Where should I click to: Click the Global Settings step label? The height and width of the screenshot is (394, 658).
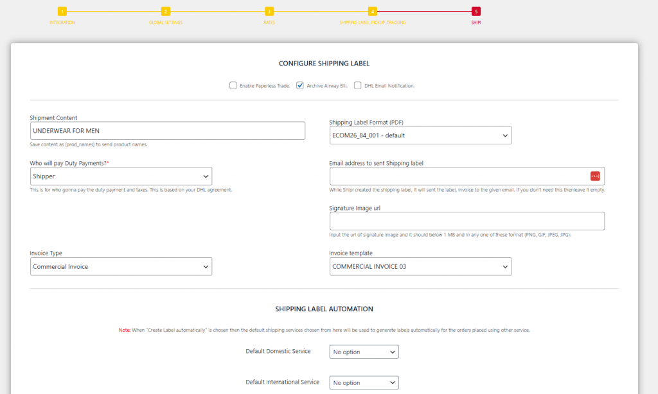pyautogui.click(x=166, y=22)
